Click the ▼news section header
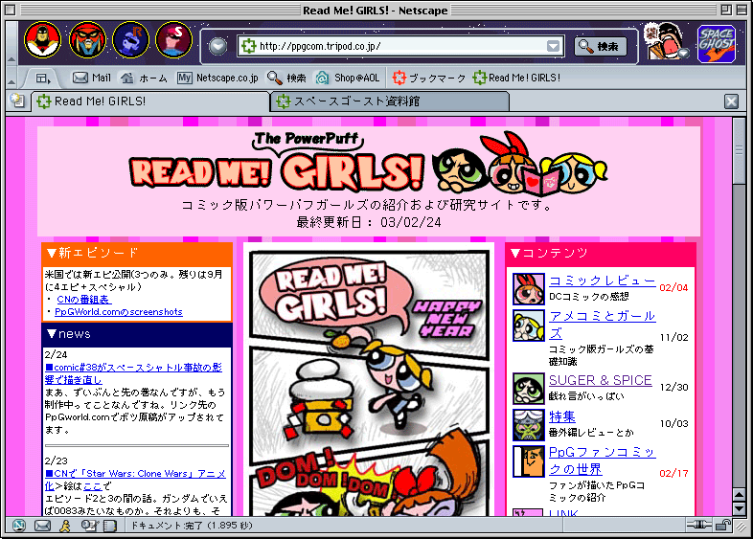The height and width of the screenshot is (539, 753). (137, 334)
